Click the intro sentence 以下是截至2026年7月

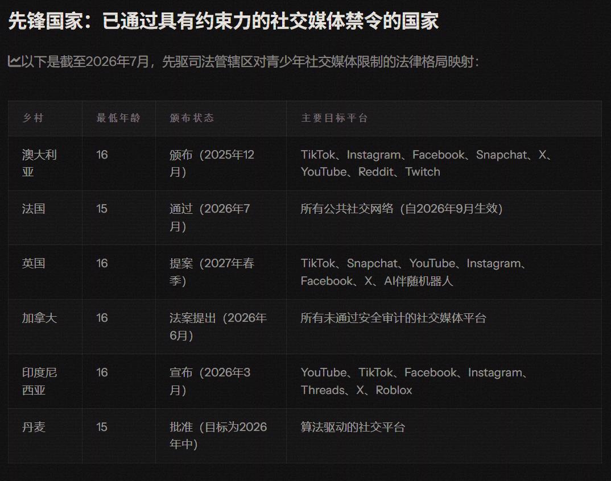(x=250, y=61)
